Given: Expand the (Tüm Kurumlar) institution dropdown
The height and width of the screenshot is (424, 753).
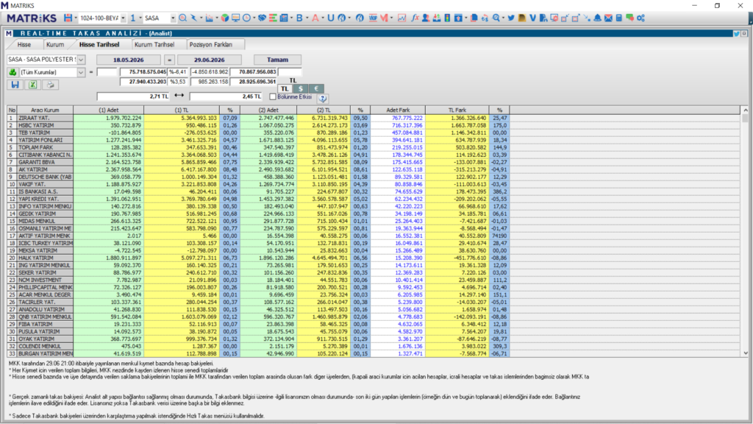Looking at the screenshot, I should coord(81,72).
